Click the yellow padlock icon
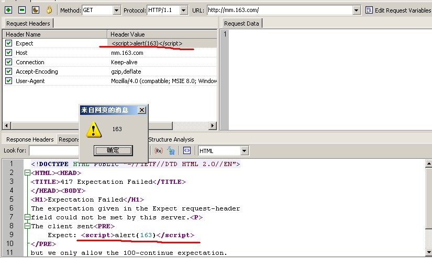Screen dimensions: 432x258 [x=49, y=10]
